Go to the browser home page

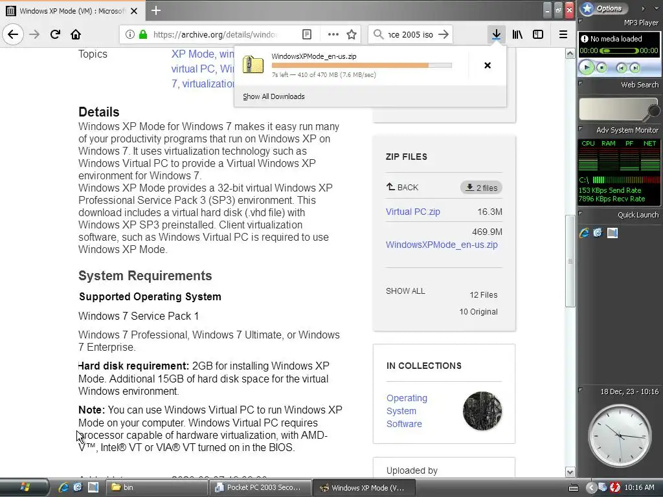pos(76,34)
